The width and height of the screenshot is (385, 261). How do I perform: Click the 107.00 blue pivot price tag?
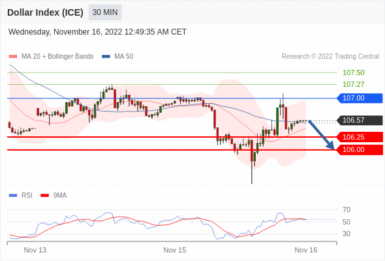pyautogui.click(x=360, y=99)
